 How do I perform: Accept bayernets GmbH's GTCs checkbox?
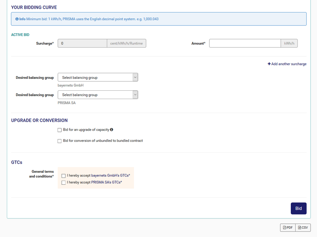pyautogui.click(x=63, y=175)
